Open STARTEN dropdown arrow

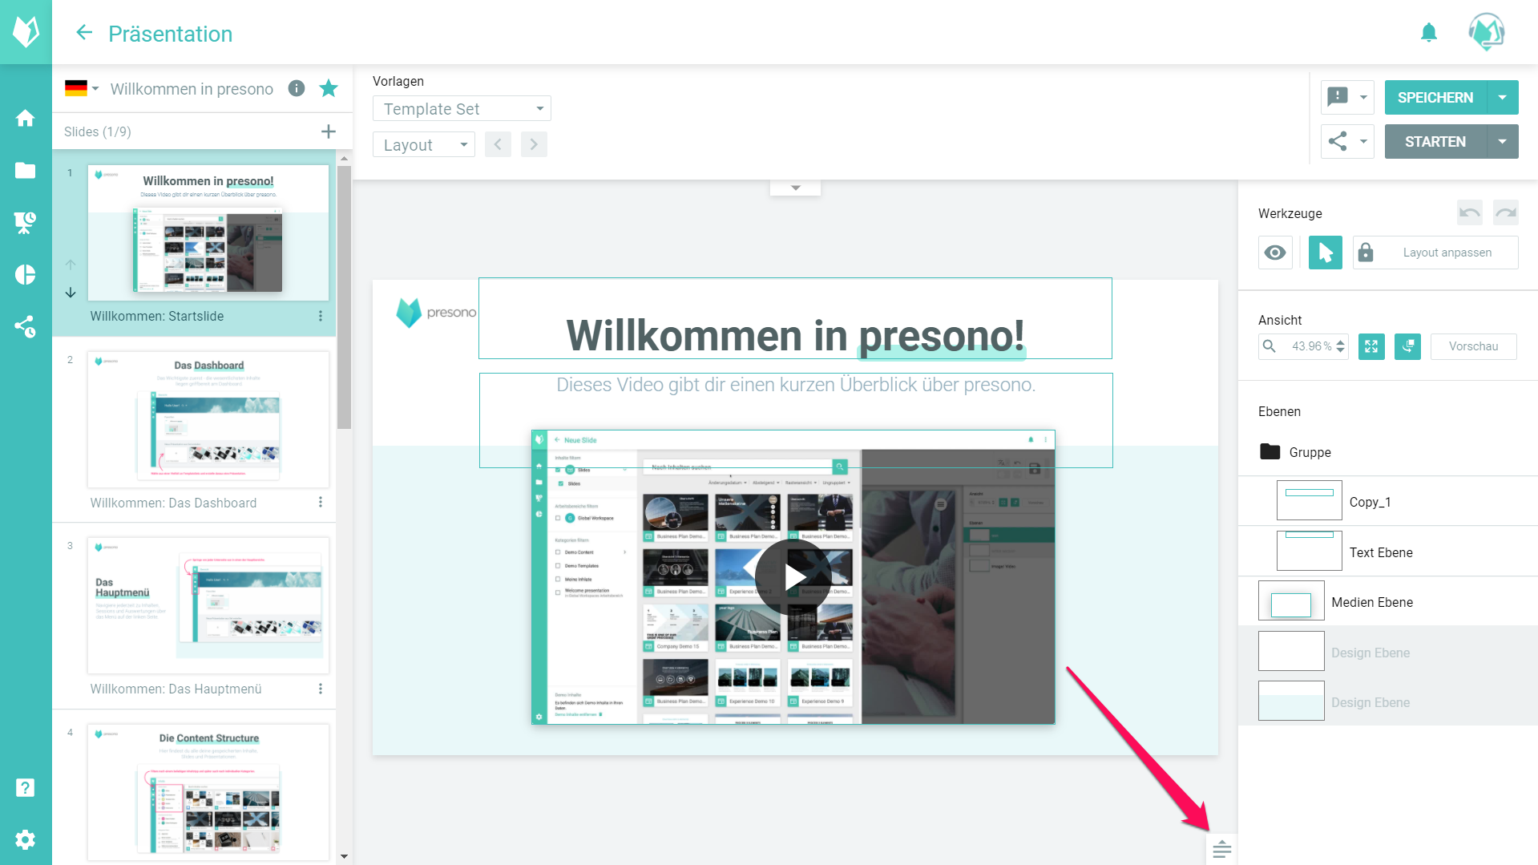(1503, 141)
